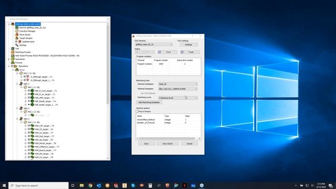Select the Target (target) item icon

[x=17, y=38]
